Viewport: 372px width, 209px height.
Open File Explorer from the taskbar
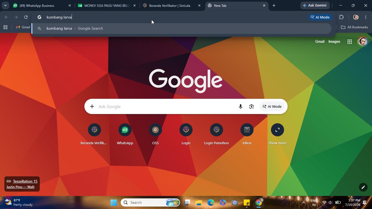click(199, 202)
